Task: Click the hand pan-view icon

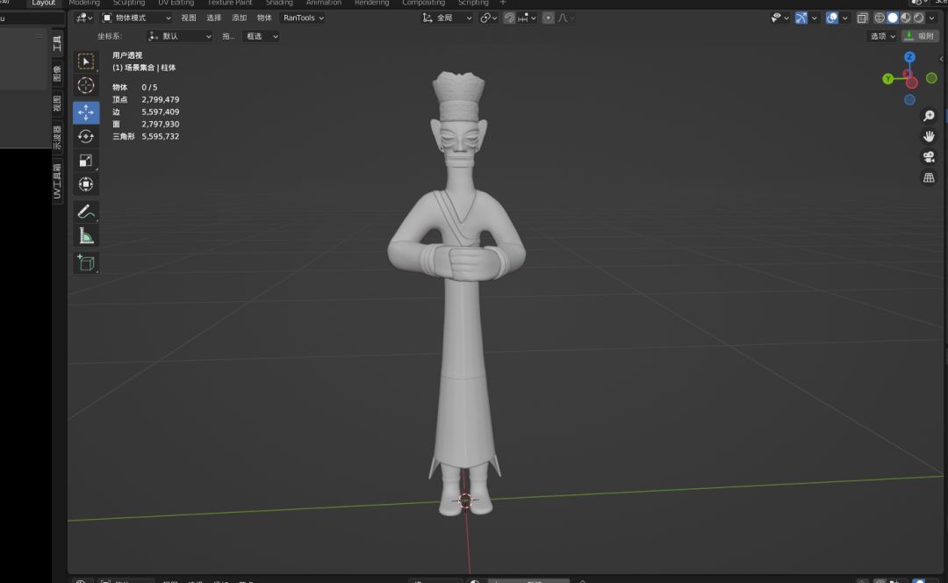Action: tap(929, 137)
